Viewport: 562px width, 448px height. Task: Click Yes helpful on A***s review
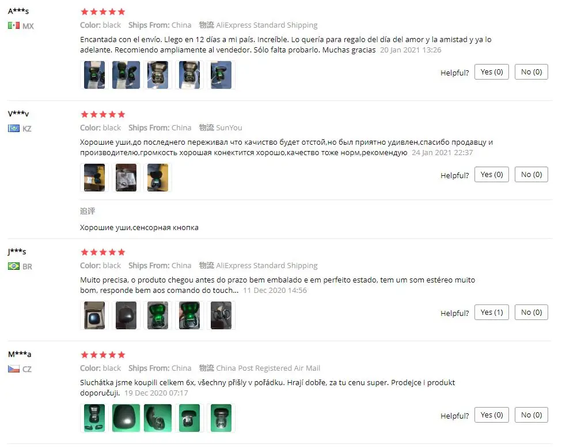tap(491, 72)
